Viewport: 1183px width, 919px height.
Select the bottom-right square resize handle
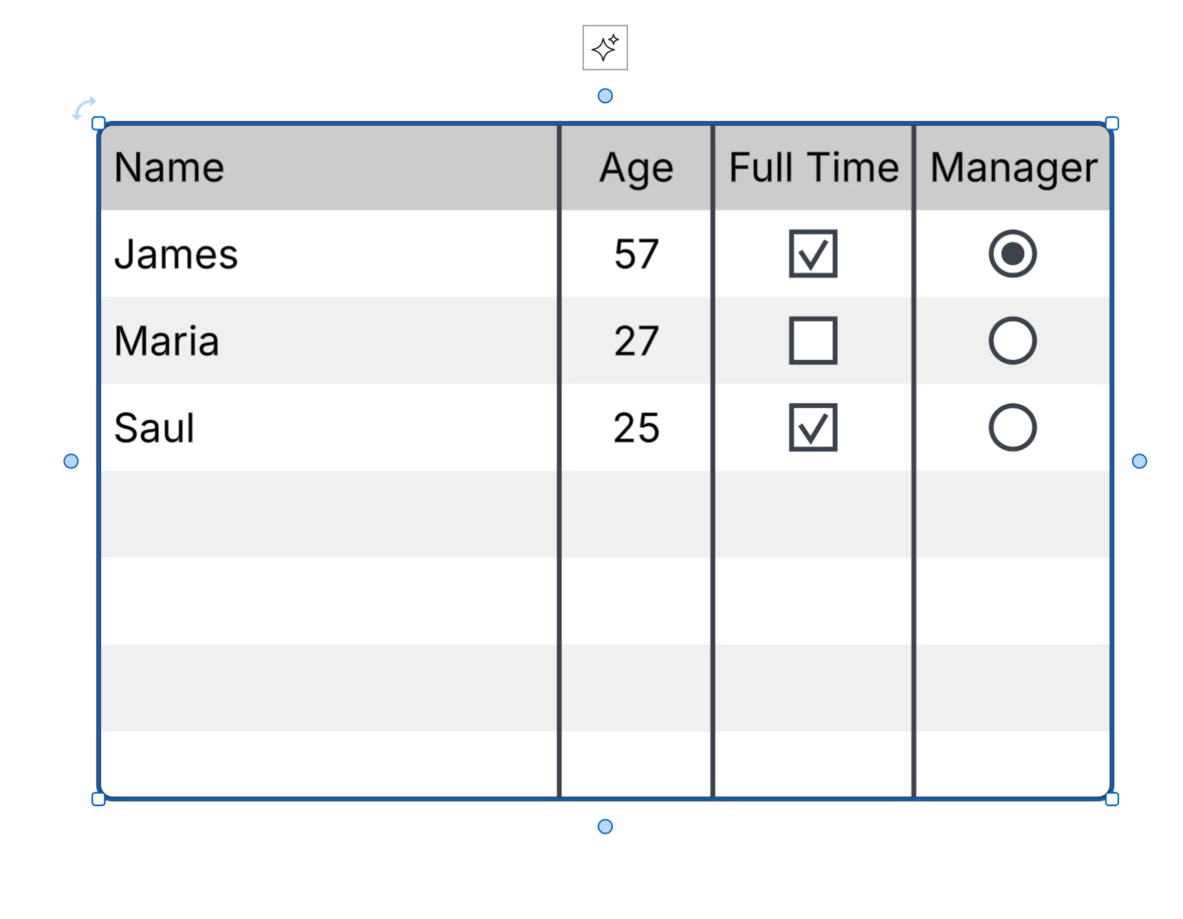click(1111, 799)
